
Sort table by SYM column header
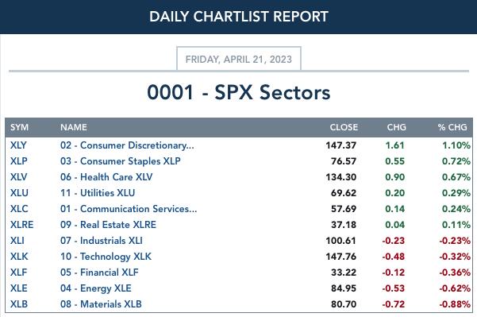click(x=19, y=127)
